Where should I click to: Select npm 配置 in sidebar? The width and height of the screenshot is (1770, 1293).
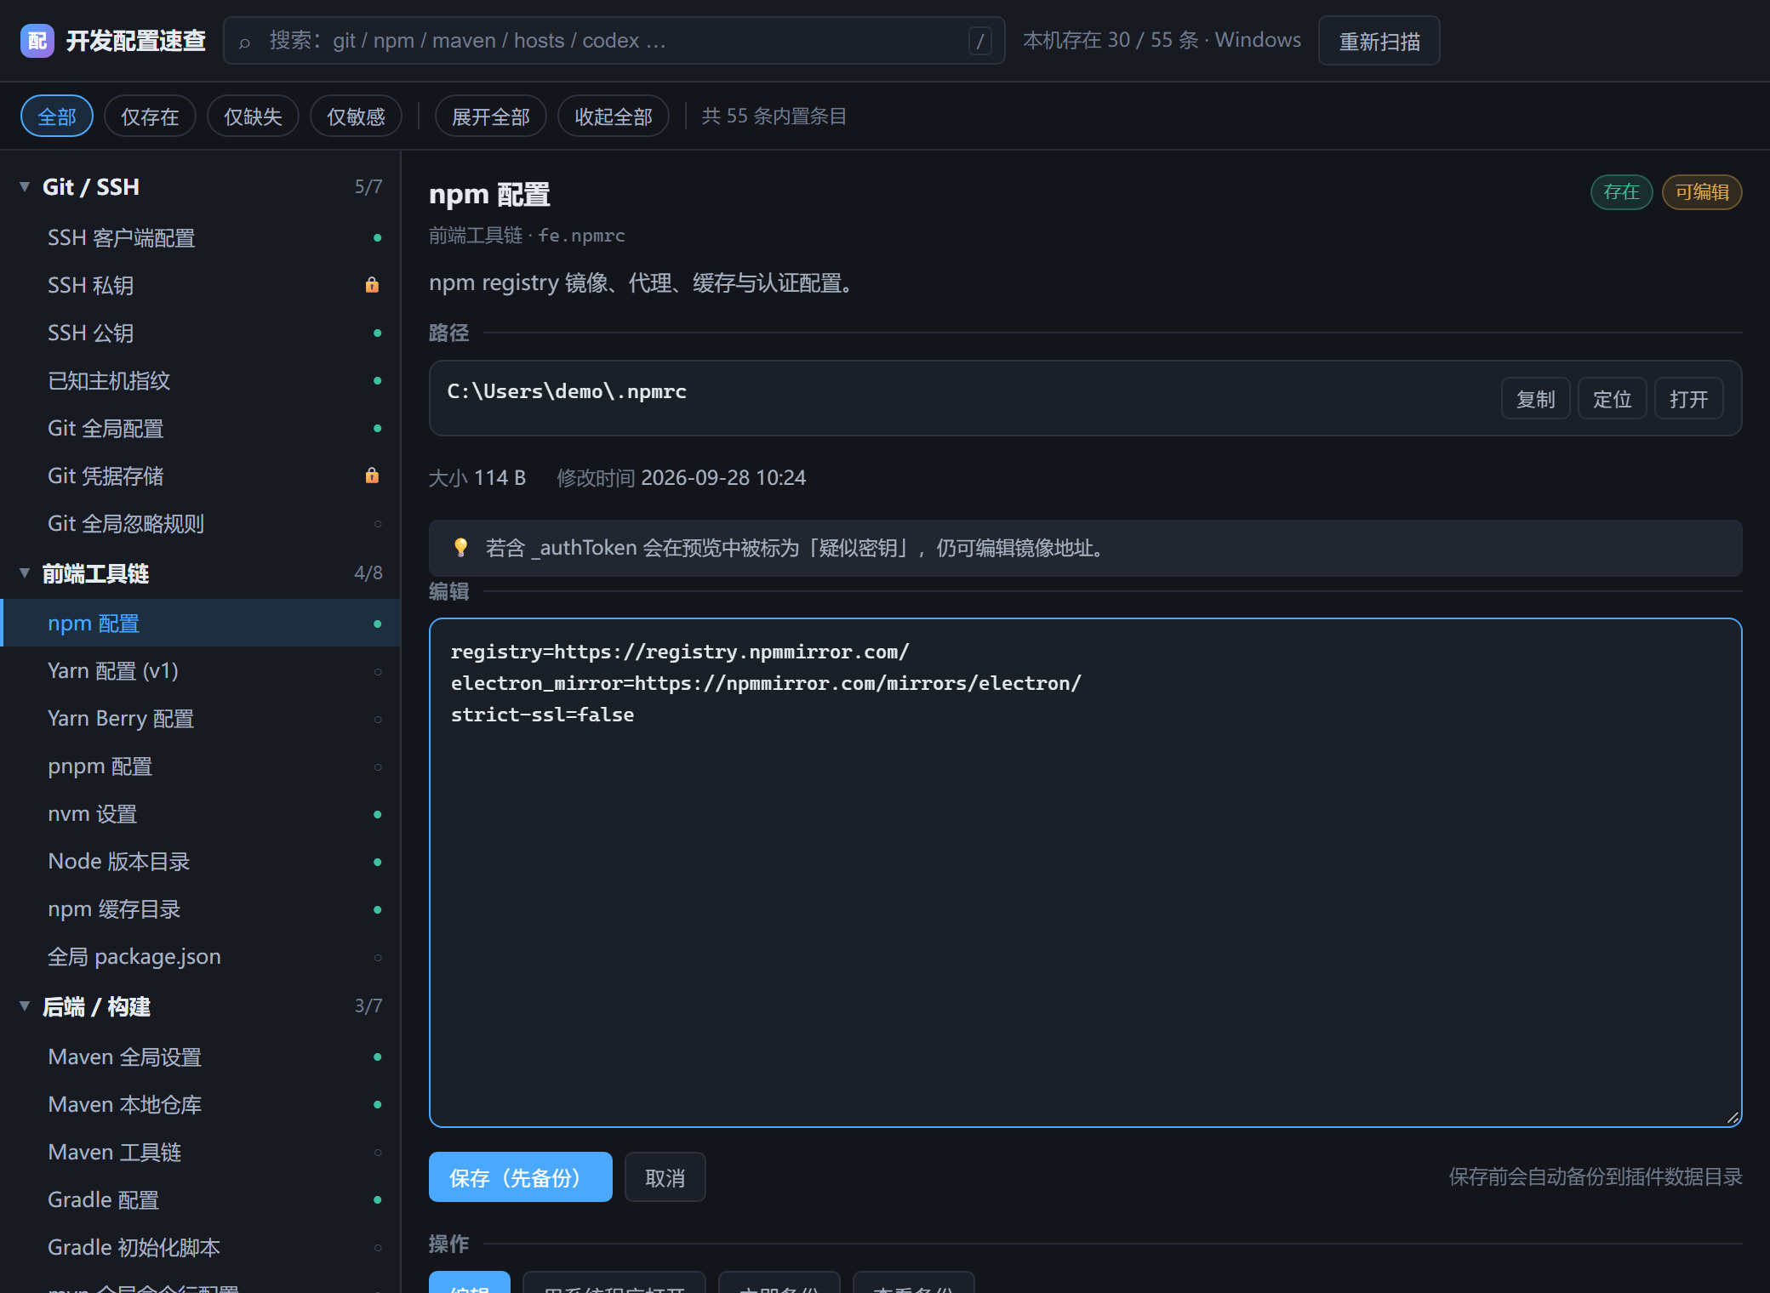click(200, 624)
